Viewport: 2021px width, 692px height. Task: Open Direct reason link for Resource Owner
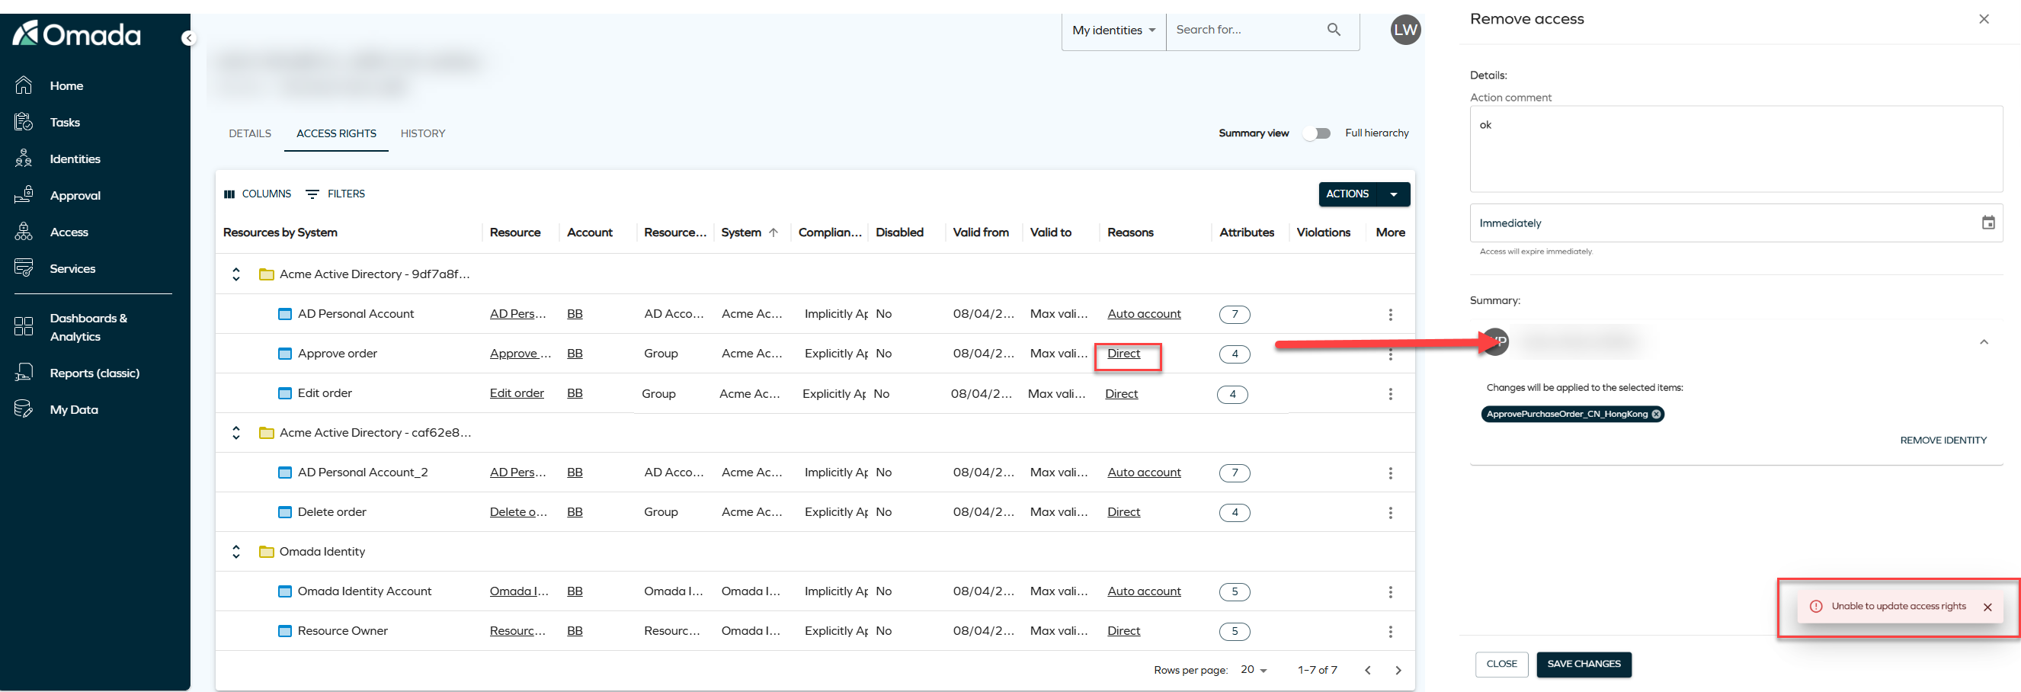(1123, 631)
